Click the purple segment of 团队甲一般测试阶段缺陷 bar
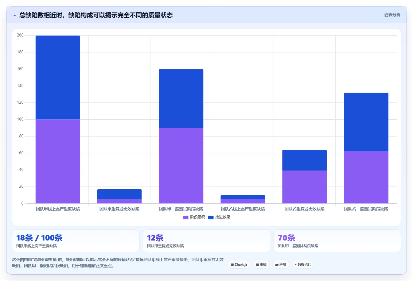Screen dimensions: 413x281 (x=181, y=166)
